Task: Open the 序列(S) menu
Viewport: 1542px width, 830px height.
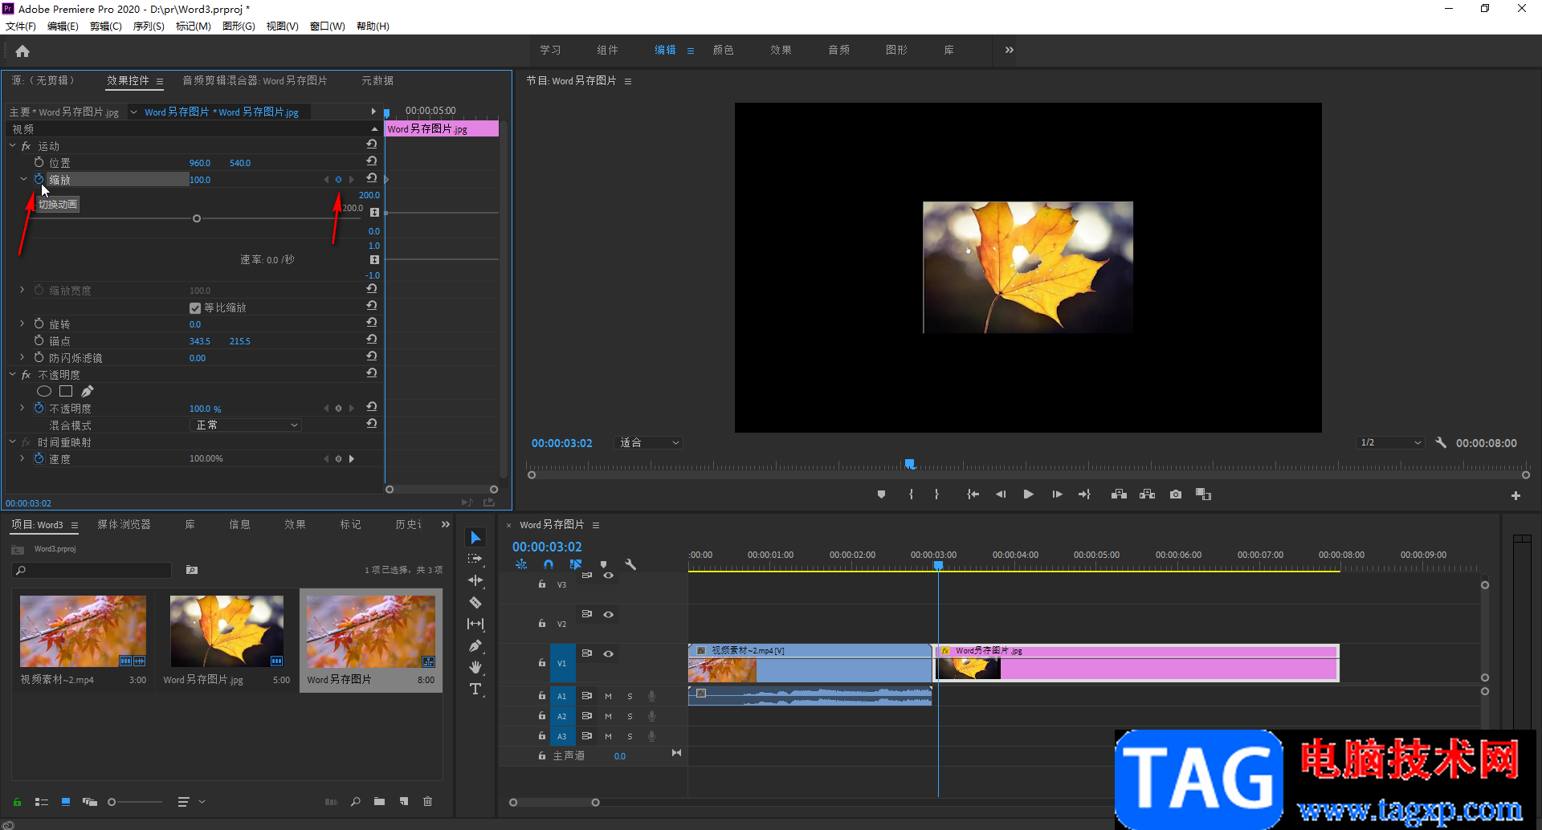Action: (x=149, y=26)
